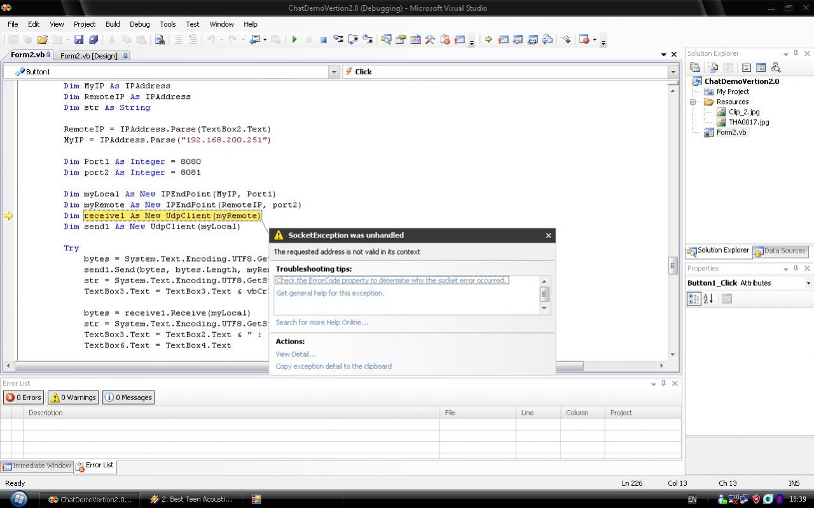The width and height of the screenshot is (814, 508).
Task: Open the Debug menu
Action: point(139,24)
